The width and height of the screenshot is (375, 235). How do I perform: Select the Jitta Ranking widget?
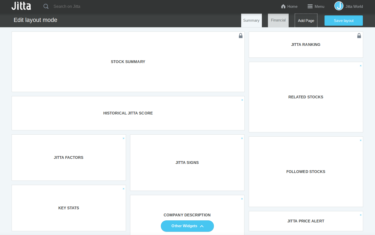(x=306, y=45)
